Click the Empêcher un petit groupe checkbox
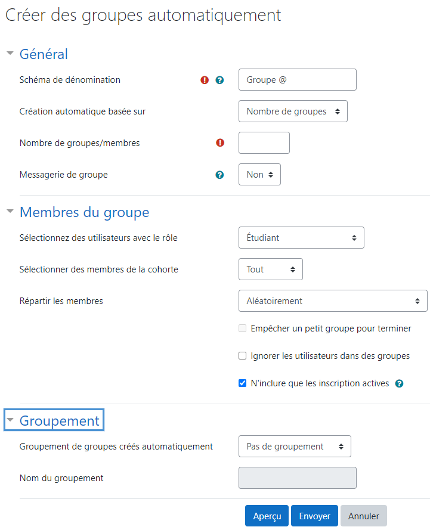This screenshot has height=530, width=430. click(x=242, y=328)
